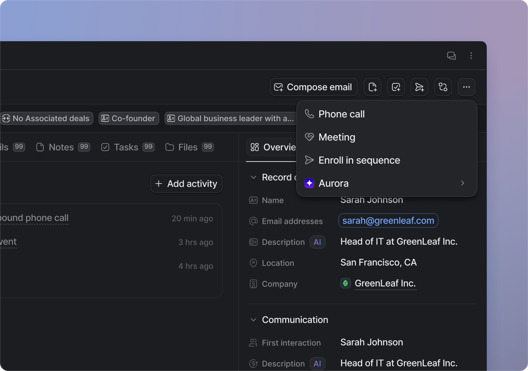Click the Company building icon
This screenshot has height=371, width=528.
[254, 284]
